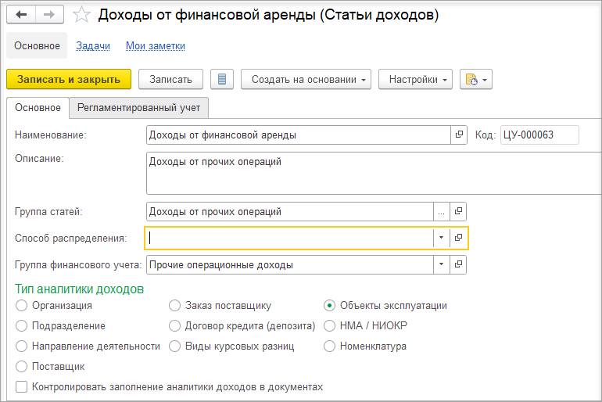
Task: Open the Способ распределения linked item icon
Action: click(x=459, y=238)
